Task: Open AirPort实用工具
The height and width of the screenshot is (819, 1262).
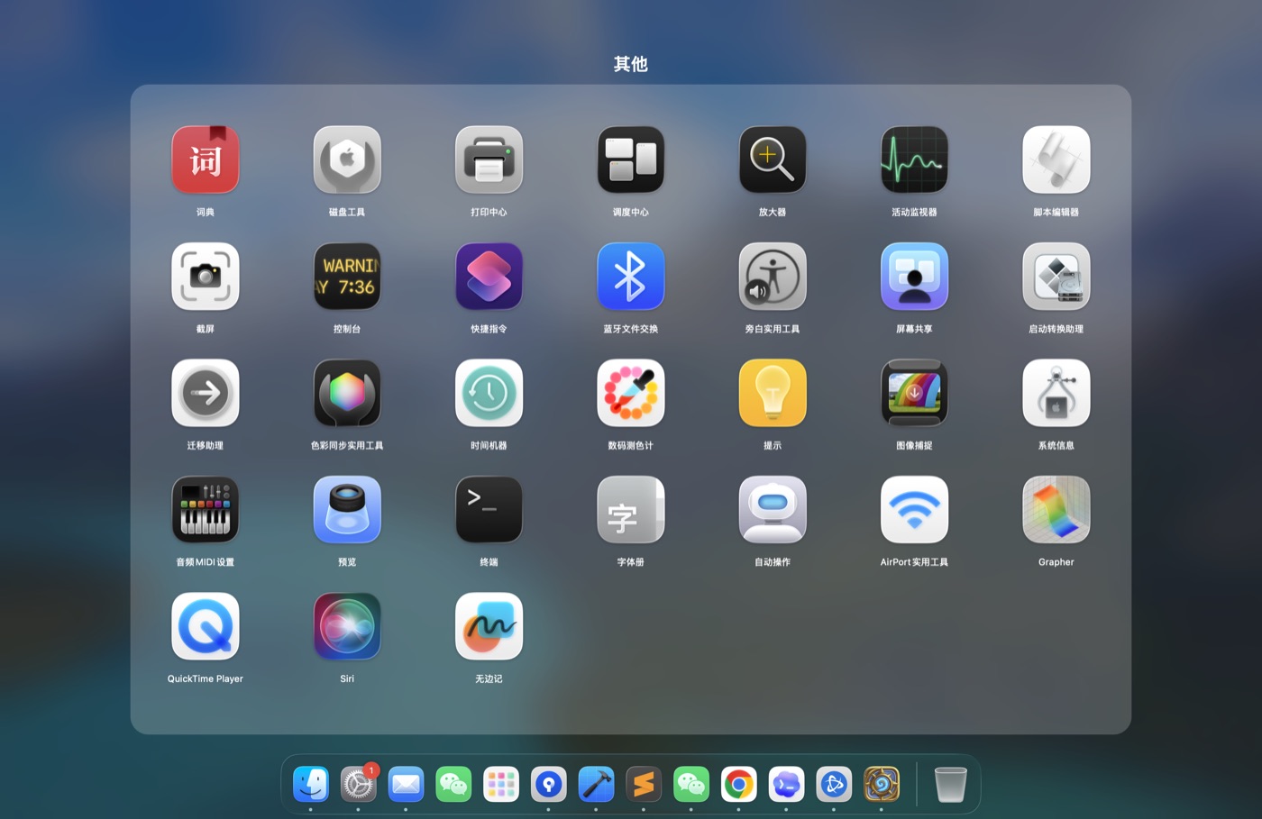Action: tap(914, 510)
